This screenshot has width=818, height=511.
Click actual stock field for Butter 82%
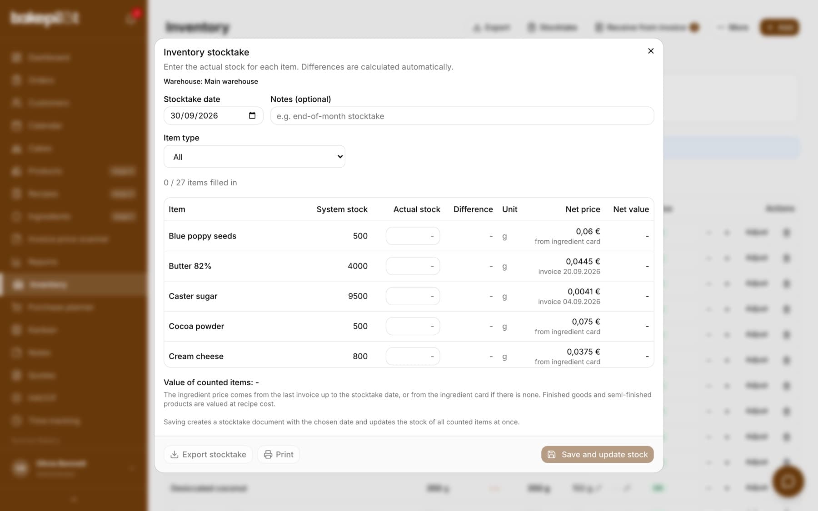click(413, 266)
